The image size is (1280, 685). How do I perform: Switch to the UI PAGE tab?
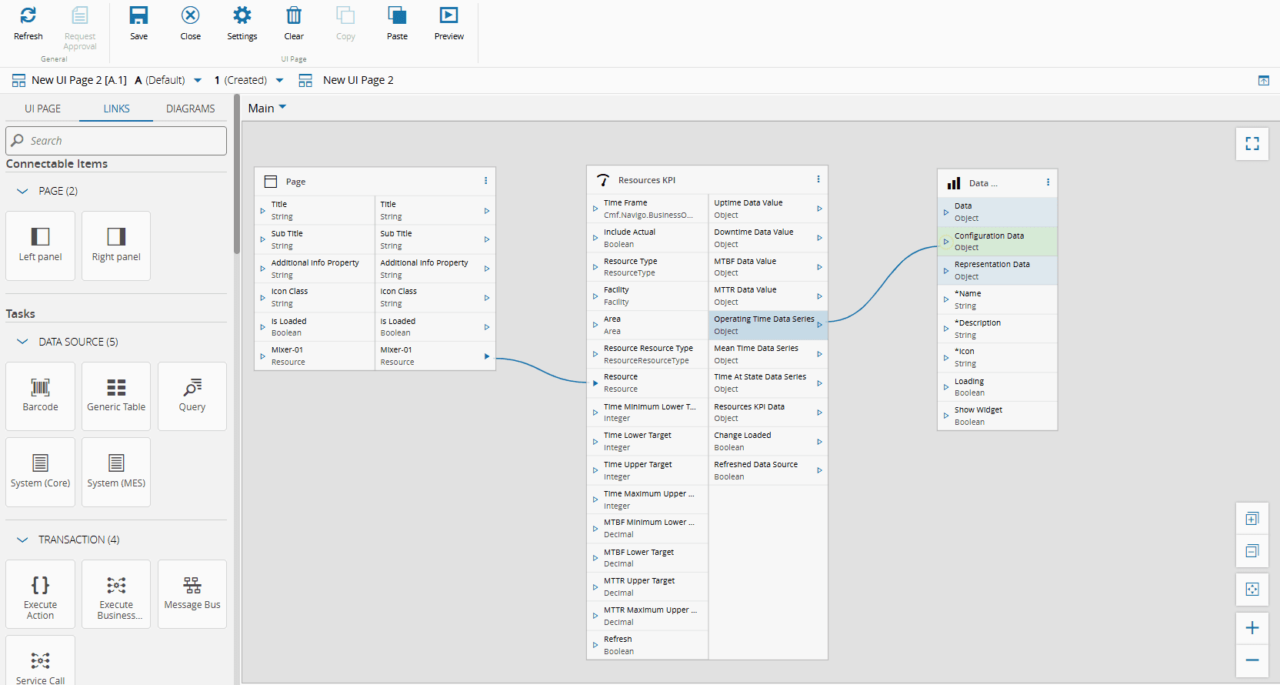42,109
